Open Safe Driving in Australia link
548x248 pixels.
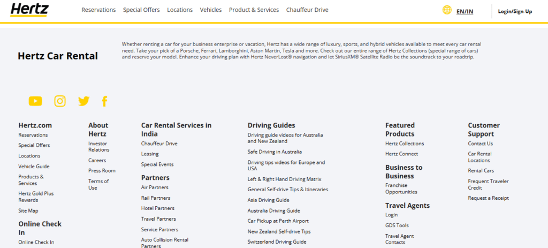275,152
